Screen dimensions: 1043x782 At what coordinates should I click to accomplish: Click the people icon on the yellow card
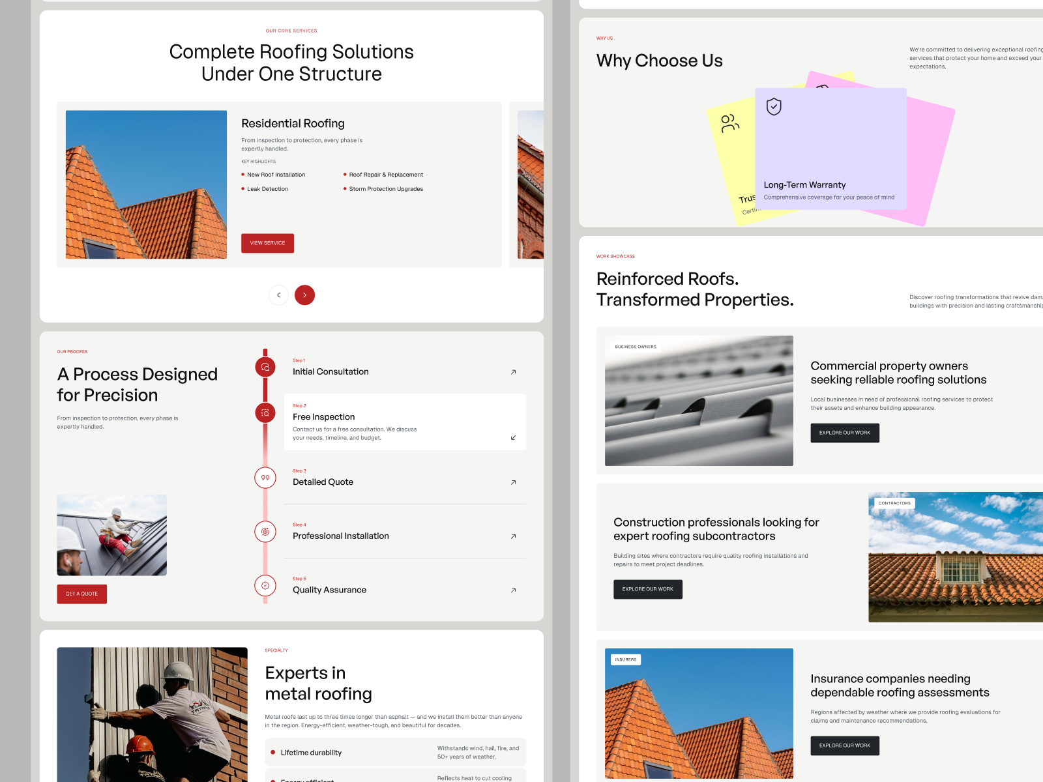point(730,123)
